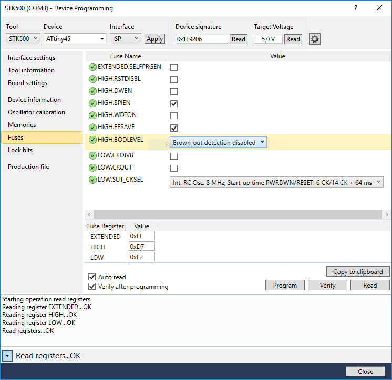Click the 'Starting operation read registers' log line
The image size is (392, 380).
click(x=46, y=299)
